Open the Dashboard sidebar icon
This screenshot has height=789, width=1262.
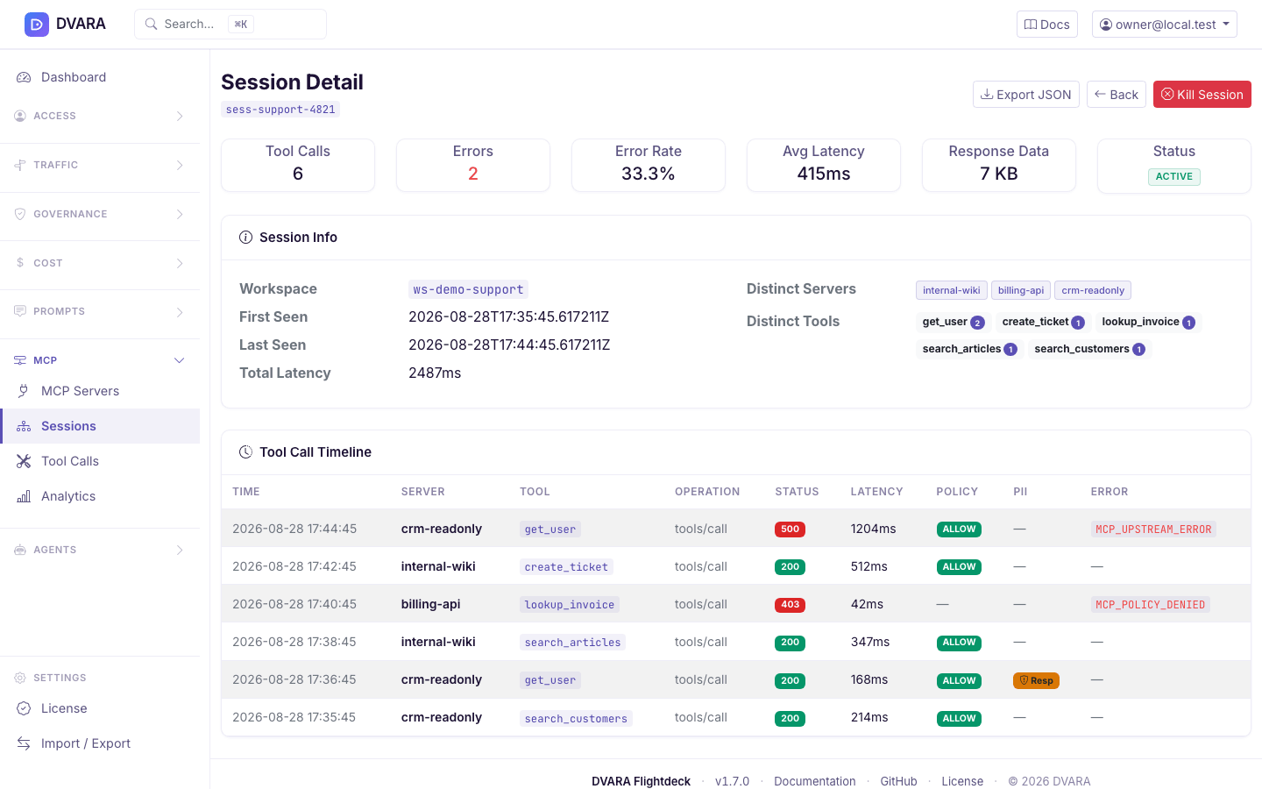[x=24, y=77]
